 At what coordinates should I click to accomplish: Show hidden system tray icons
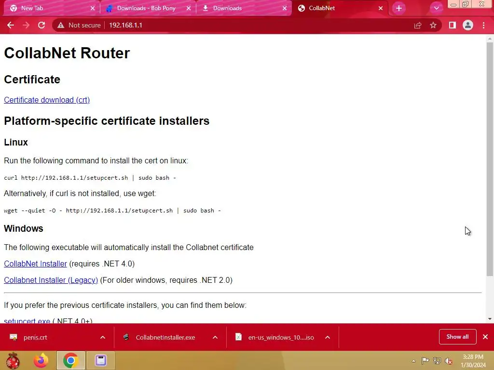click(x=413, y=361)
